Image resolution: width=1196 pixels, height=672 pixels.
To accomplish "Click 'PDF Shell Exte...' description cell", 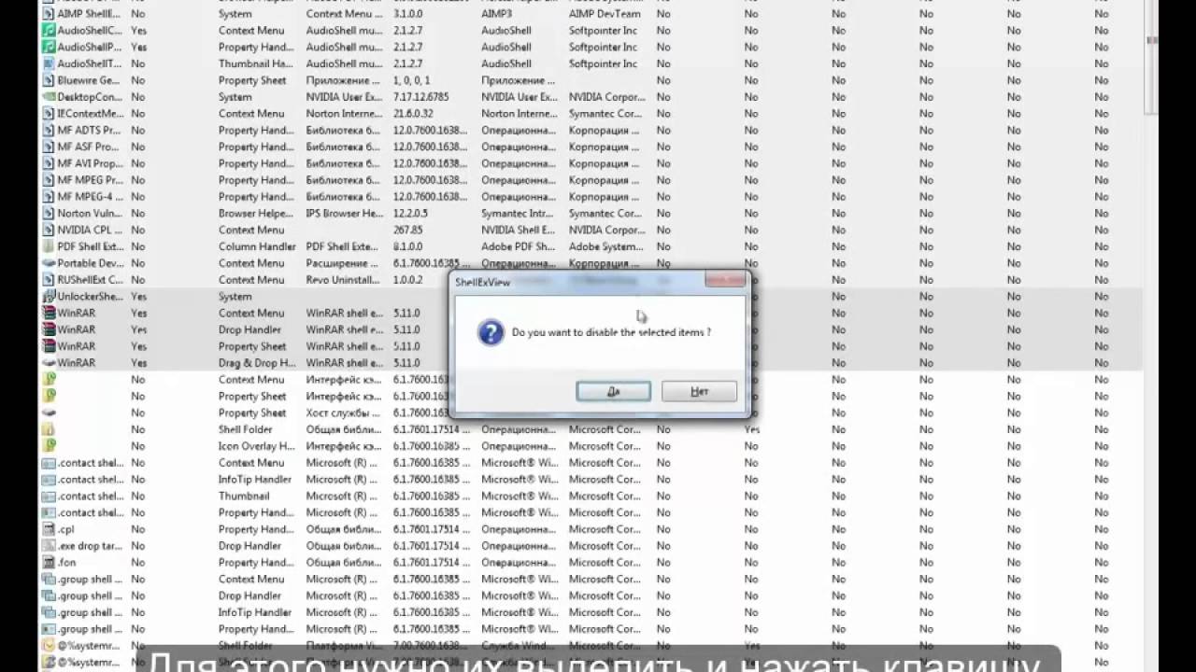I will [x=342, y=247].
